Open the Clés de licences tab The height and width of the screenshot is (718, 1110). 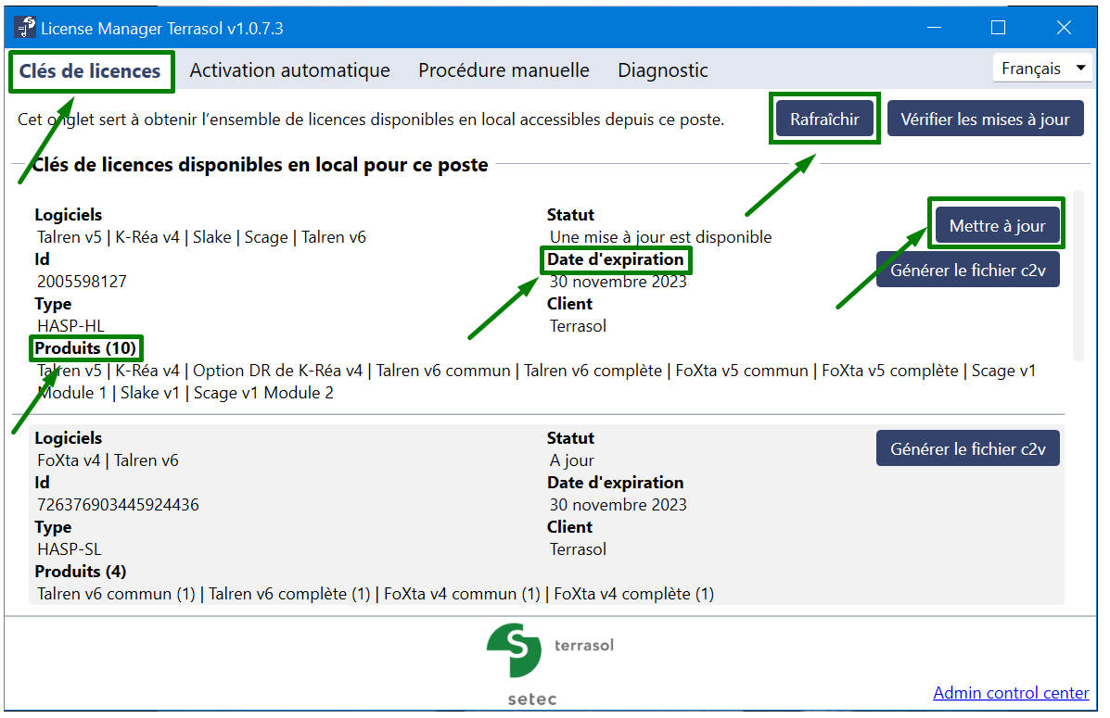(x=90, y=71)
